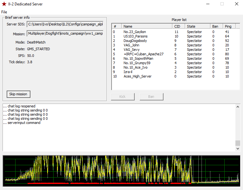Select player VAG_Sevy in the list
243x190 pixels.
(x=131, y=50)
